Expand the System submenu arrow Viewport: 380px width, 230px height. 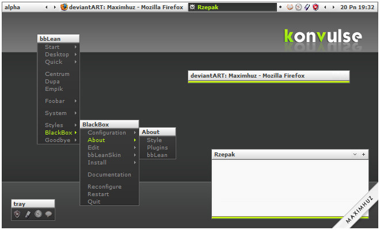click(x=75, y=113)
